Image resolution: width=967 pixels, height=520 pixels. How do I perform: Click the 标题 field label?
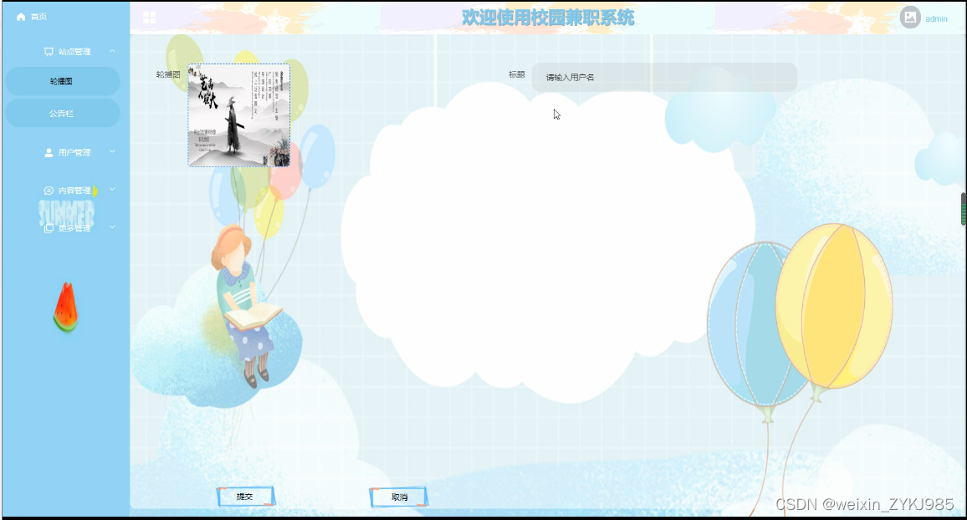coord(517,74)
